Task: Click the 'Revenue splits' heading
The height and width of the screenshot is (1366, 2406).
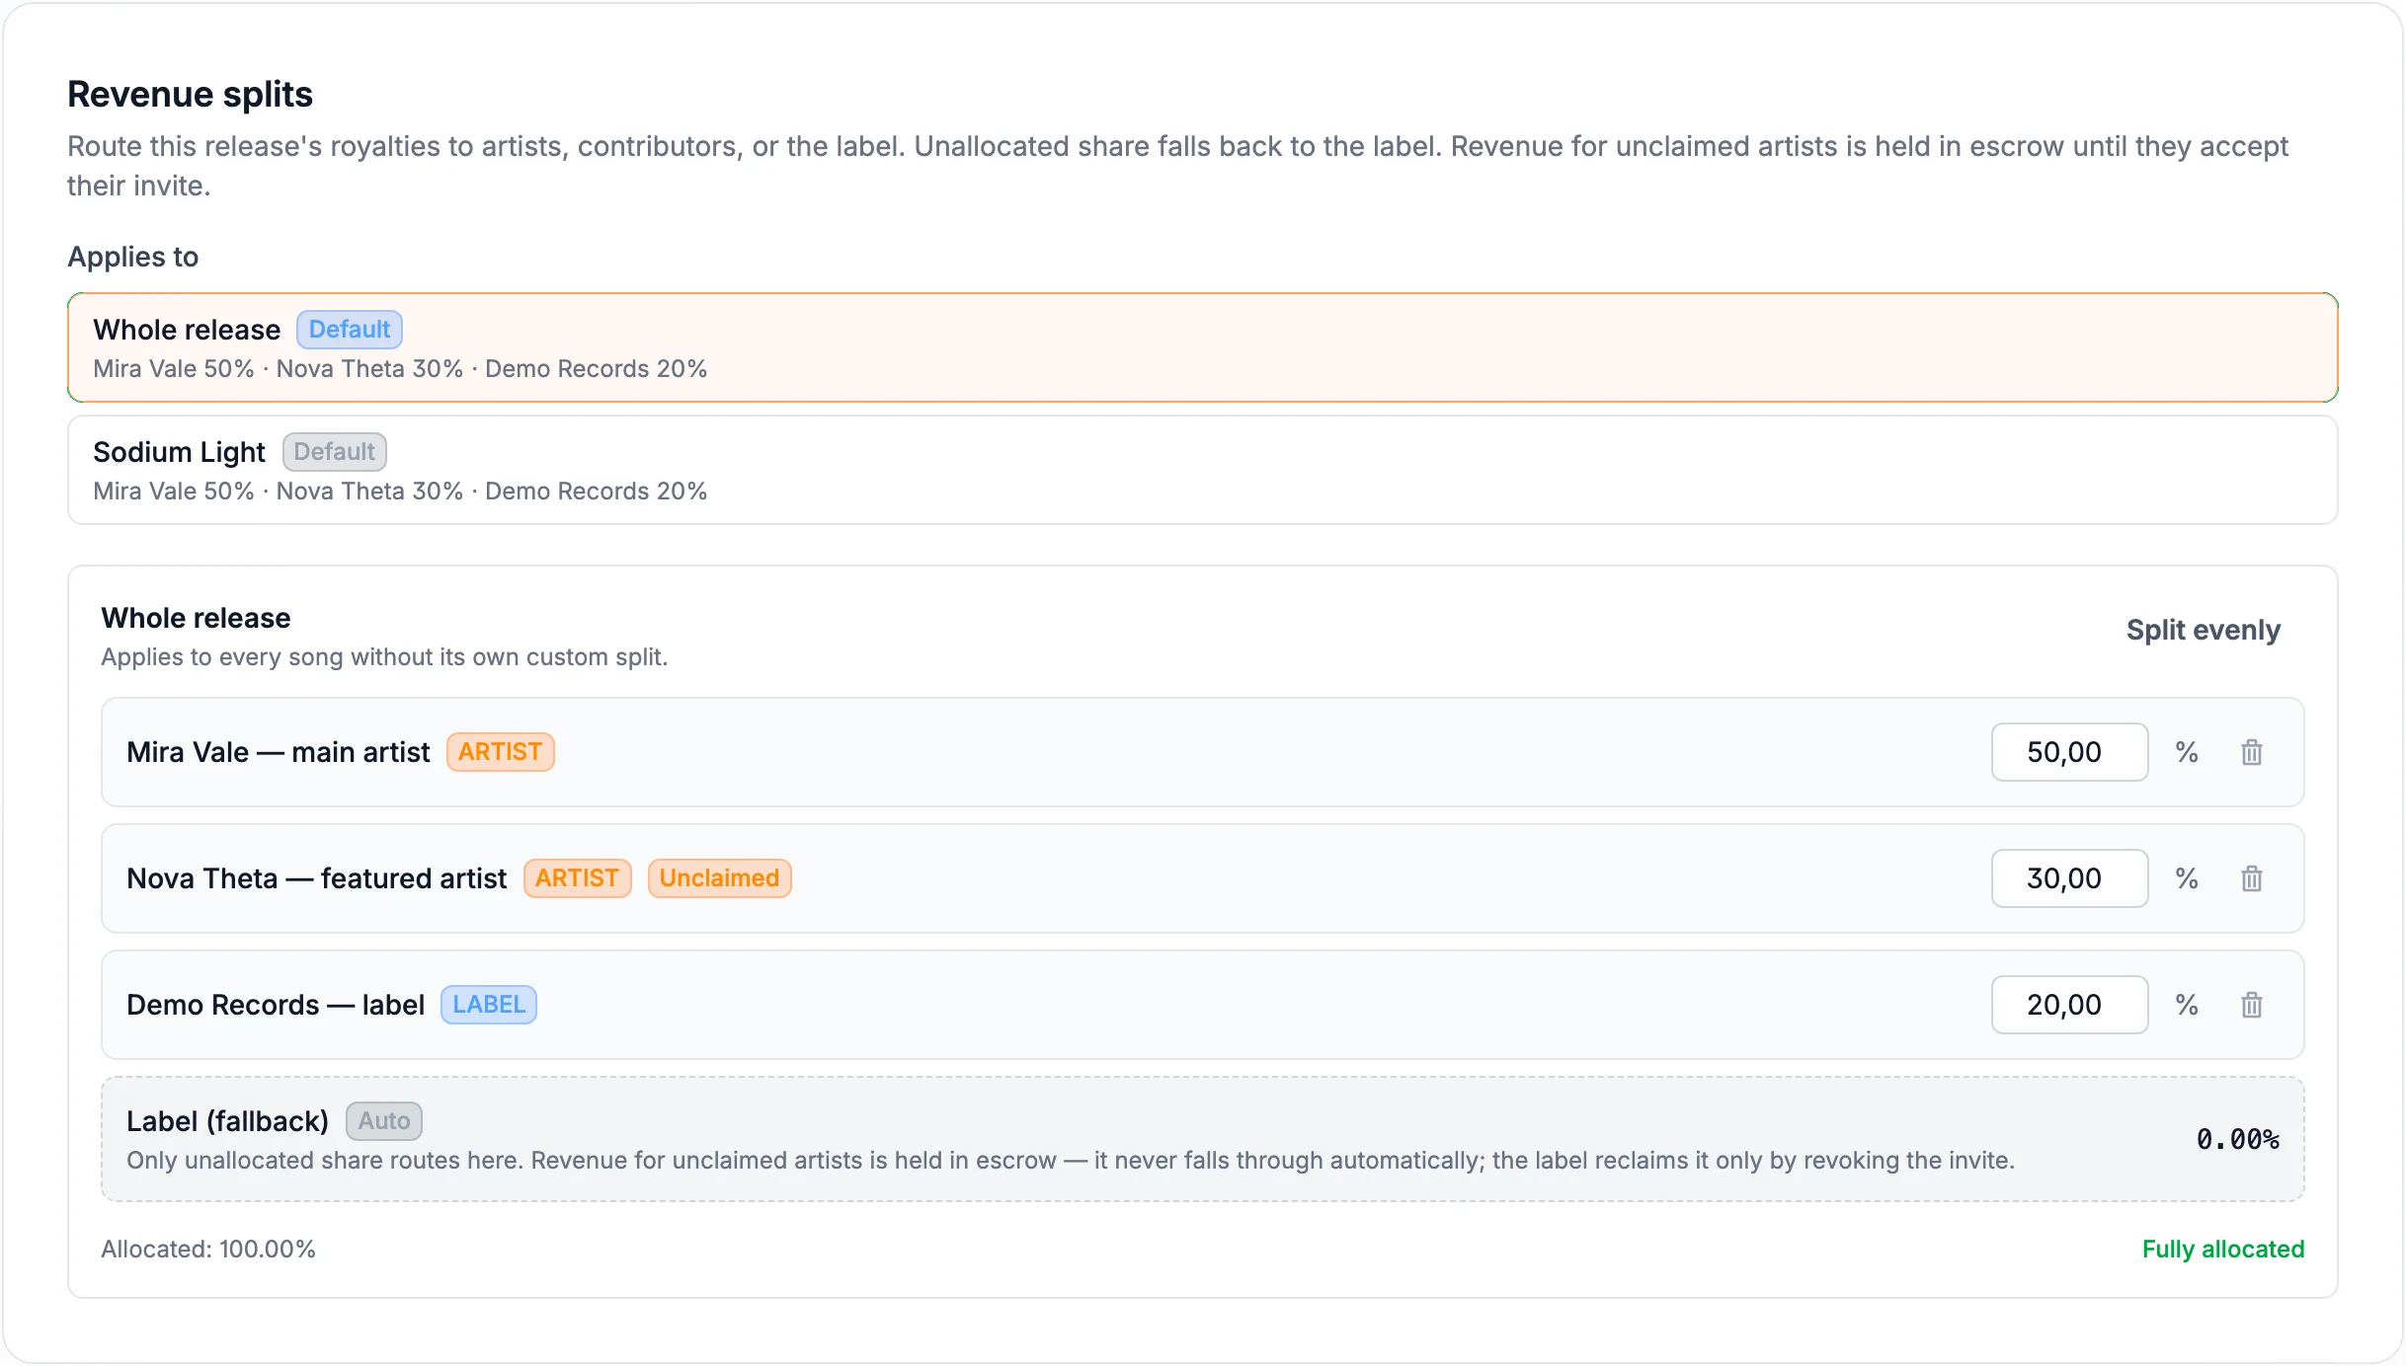Action: 190,94
